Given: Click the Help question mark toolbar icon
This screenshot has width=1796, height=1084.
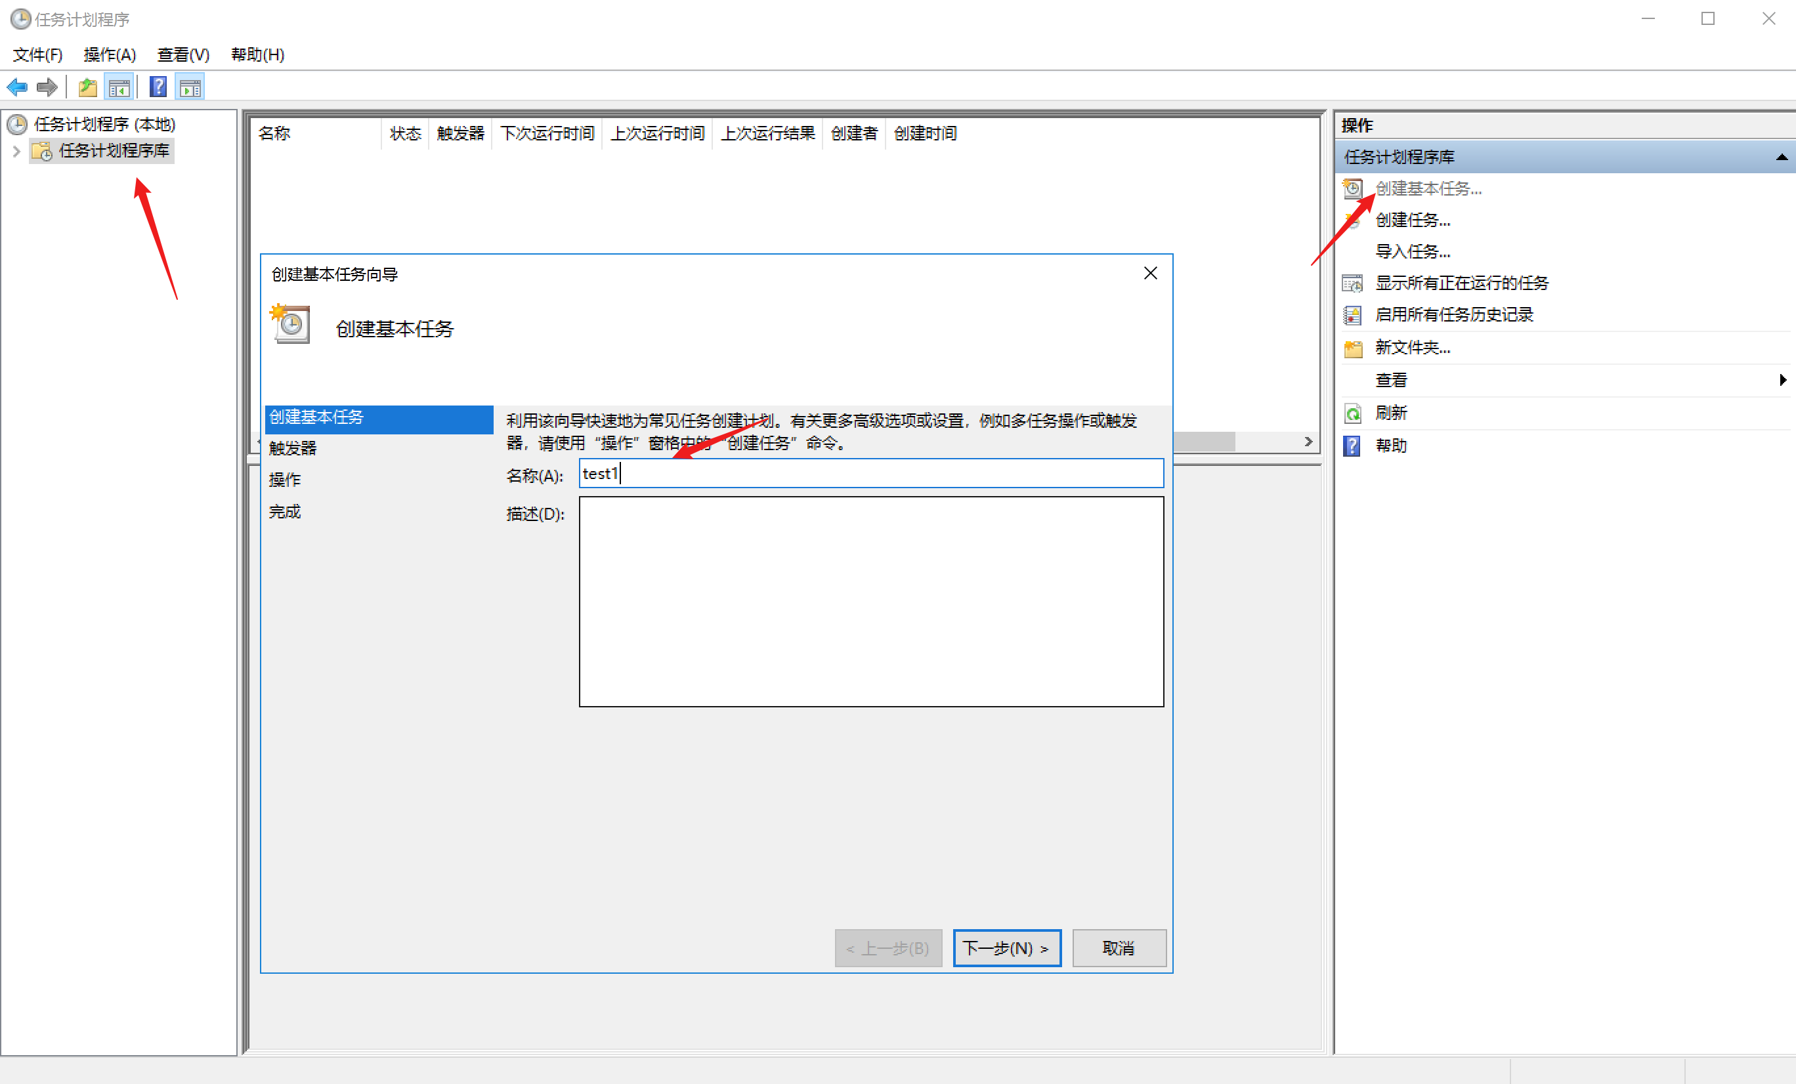Looking at the screenshot, I should tap(158, 87).
